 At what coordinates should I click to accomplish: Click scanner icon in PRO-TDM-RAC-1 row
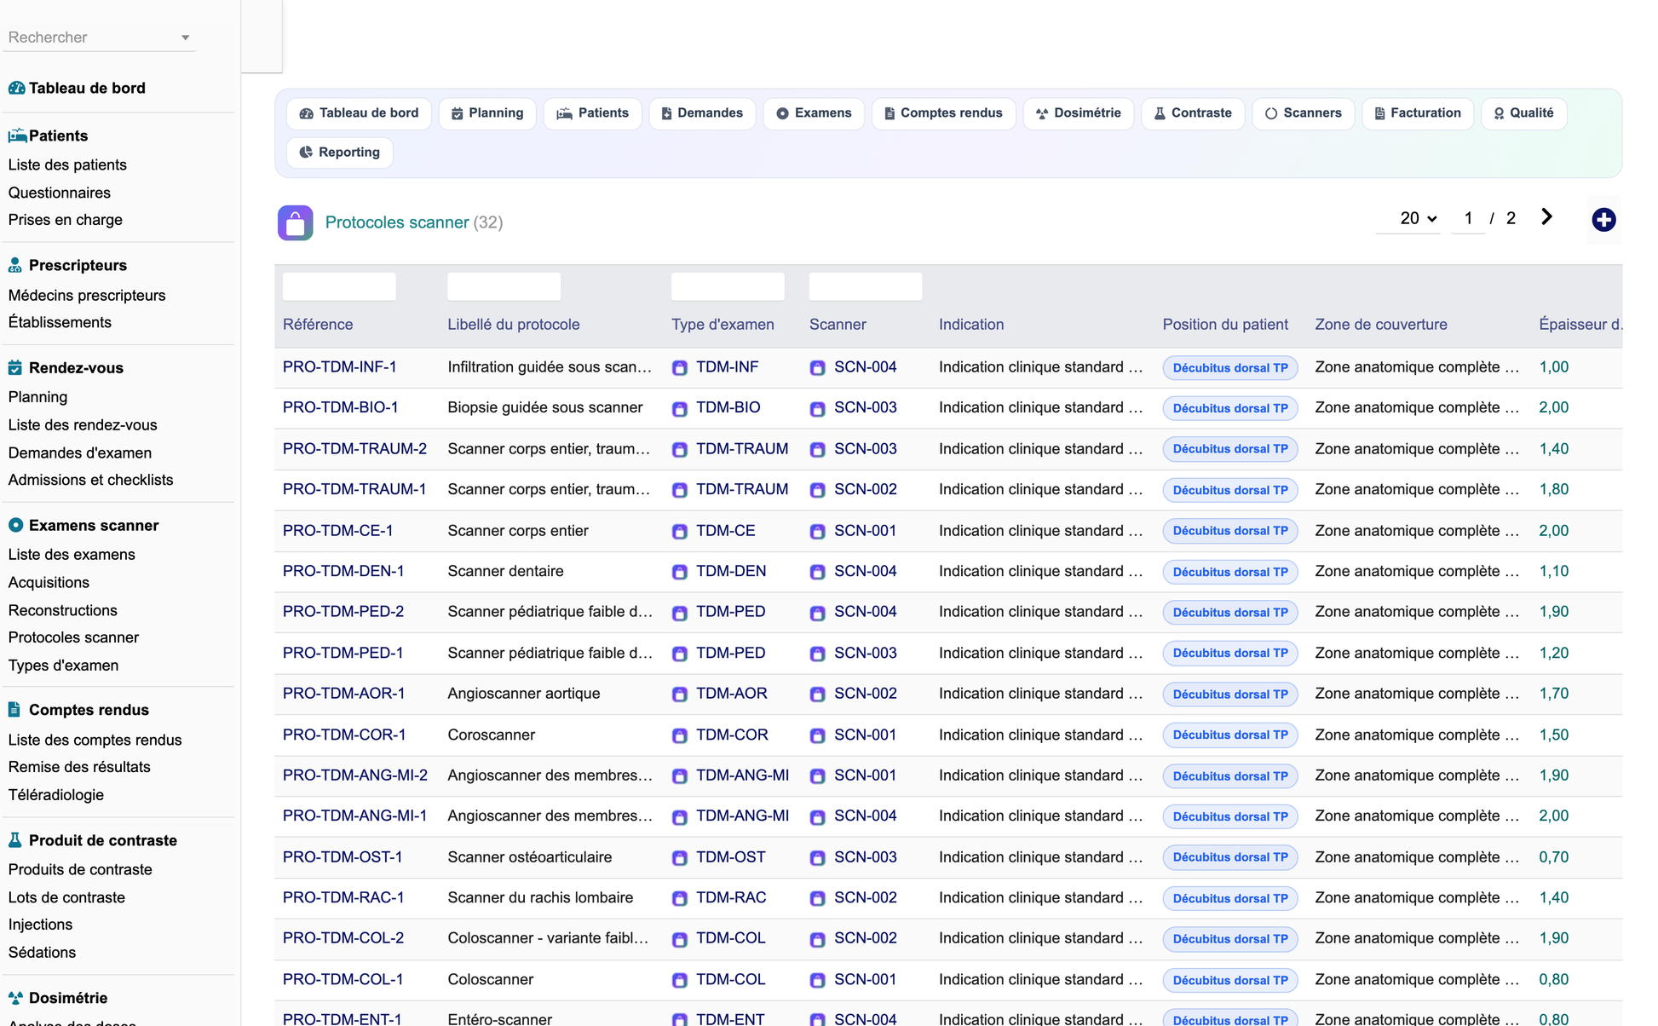click(818, 898)
